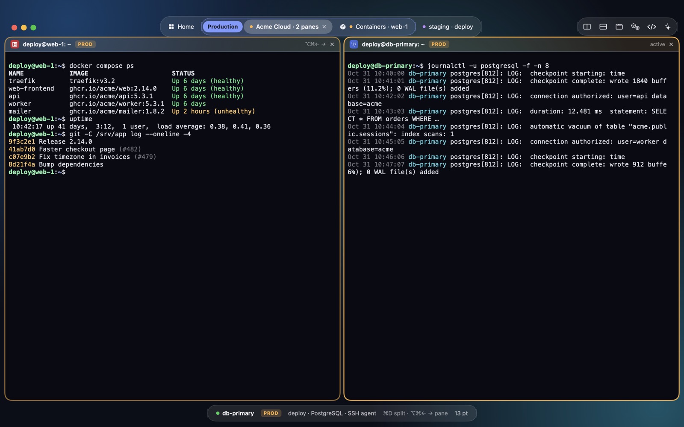Open settings via the double gears icon
684x427 pixels.
click(635, 26)
